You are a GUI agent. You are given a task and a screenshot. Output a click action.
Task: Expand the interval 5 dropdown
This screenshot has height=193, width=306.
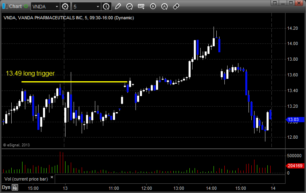coord(98,7)
